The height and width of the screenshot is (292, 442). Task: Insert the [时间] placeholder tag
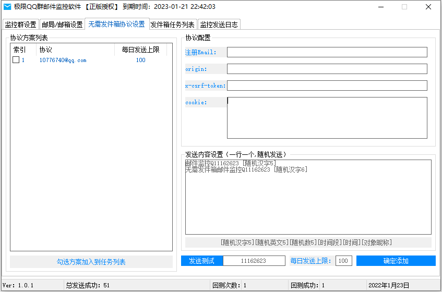pos(352,242)
